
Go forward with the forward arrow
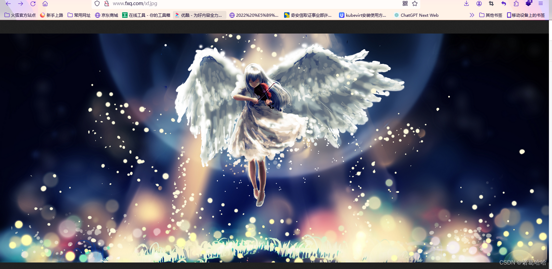[21, 3]
